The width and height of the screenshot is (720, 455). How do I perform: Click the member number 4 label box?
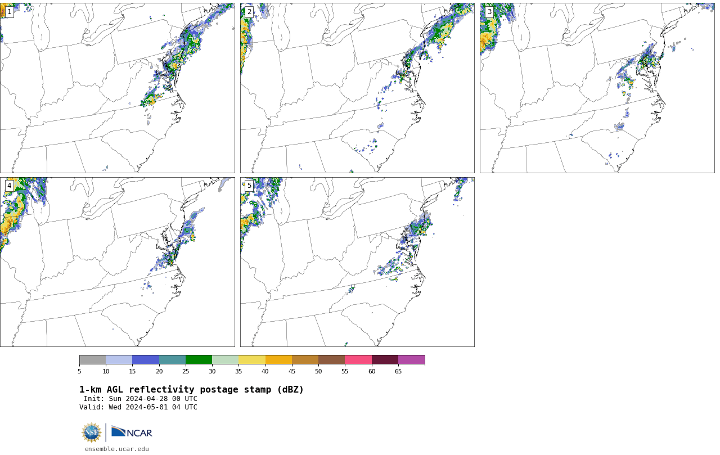[x=9, y=186]
